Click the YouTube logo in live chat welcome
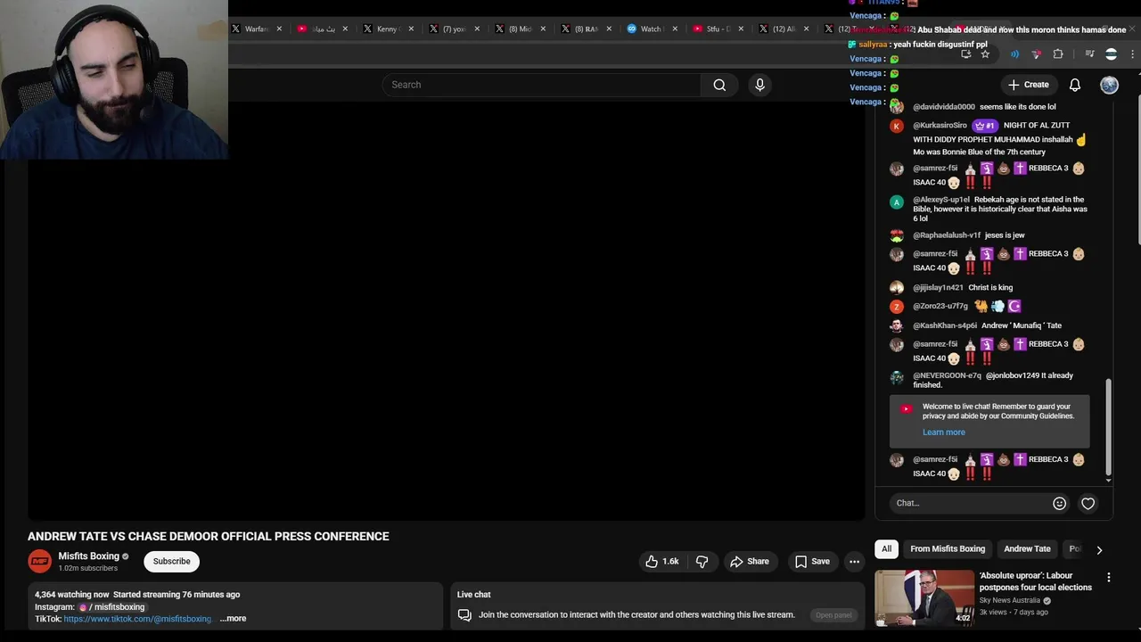This screenshot has width=1141, height=642. click(906, 409)
